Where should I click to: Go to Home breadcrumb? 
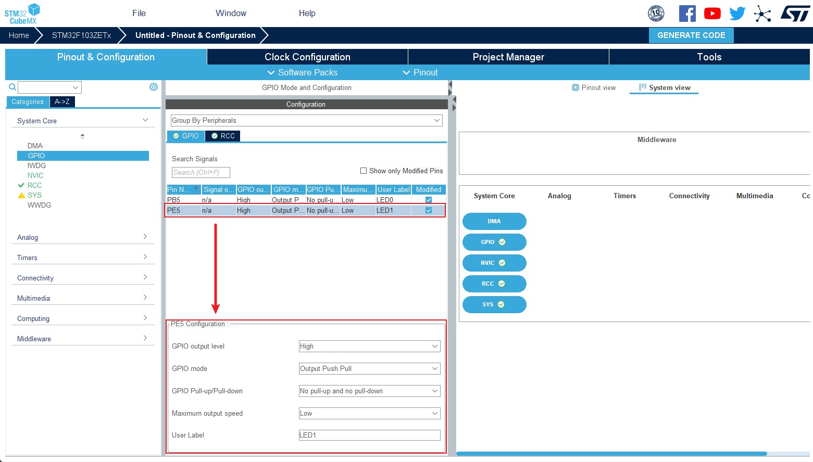coord(19,35)
